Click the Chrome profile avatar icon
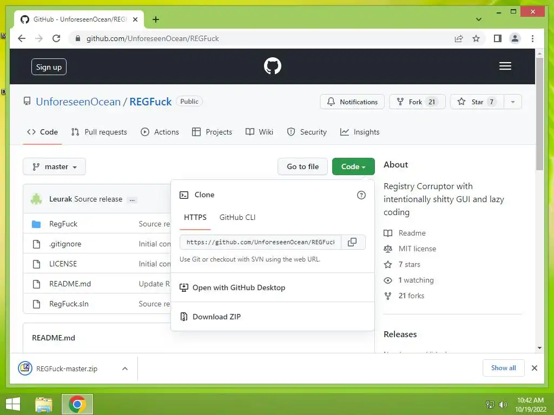This screenshot has width=554, height=415. [515, 38]
